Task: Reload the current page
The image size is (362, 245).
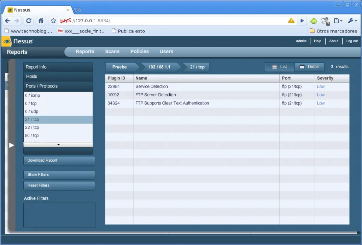Action: 29,21
